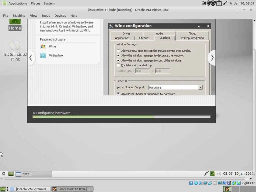The height and width of the screenshot is (192, 256).
Task: Switch to the About tab
Action: pyautogui.click(x=192, y=33)
